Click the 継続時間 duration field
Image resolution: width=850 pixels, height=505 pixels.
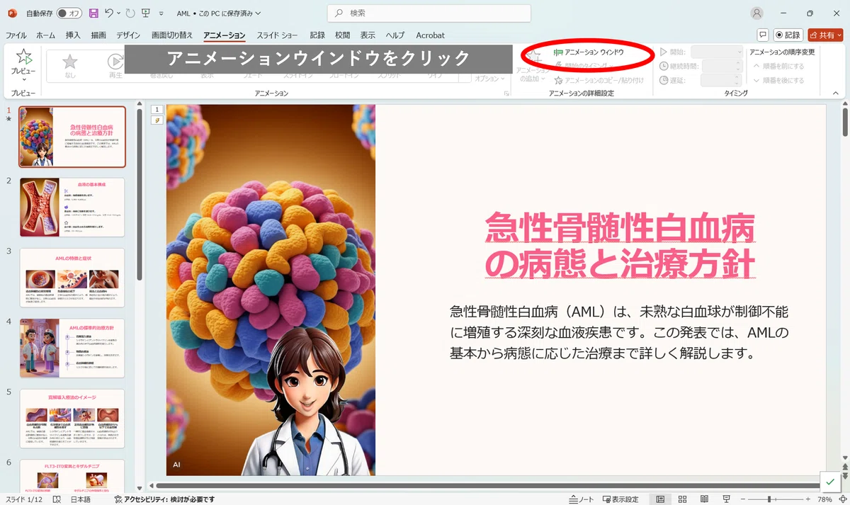tap(721, 66)
